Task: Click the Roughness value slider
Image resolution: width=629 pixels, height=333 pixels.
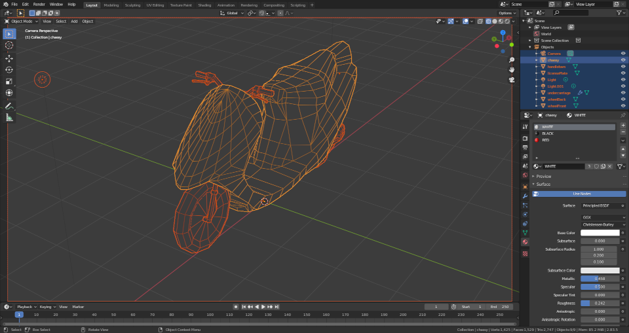Action: pos(600,303)
